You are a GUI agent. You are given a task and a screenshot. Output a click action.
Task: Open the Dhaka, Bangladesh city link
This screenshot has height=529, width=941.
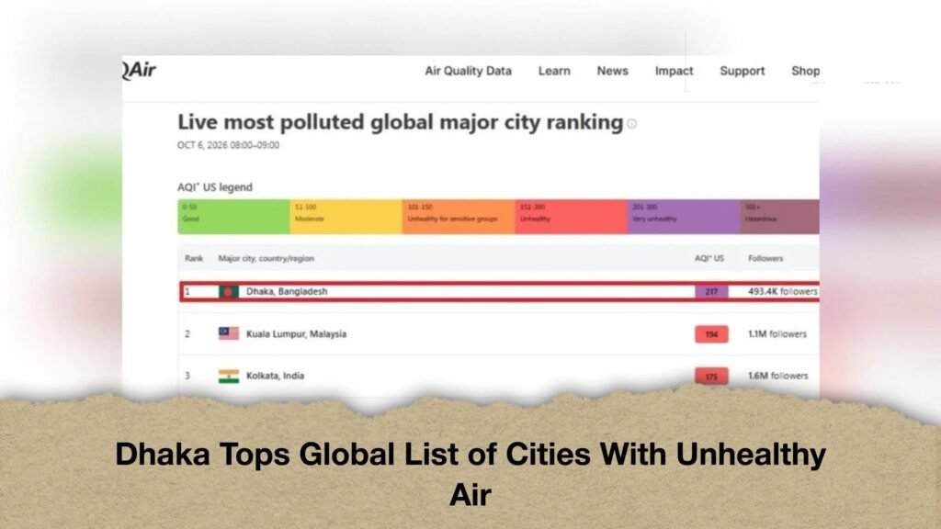(x=287, y=291)
